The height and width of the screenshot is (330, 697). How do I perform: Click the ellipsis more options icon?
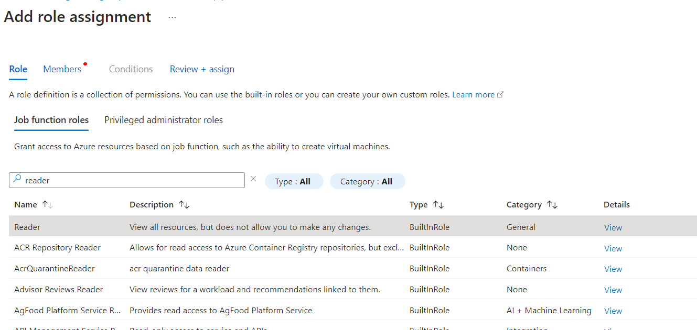coord(172,17)
